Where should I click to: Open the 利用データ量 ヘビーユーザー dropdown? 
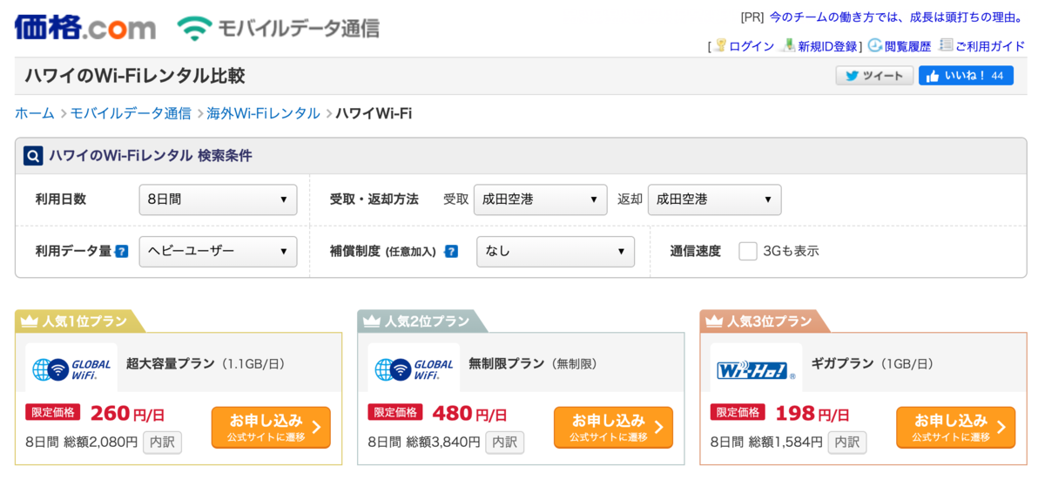218,252
